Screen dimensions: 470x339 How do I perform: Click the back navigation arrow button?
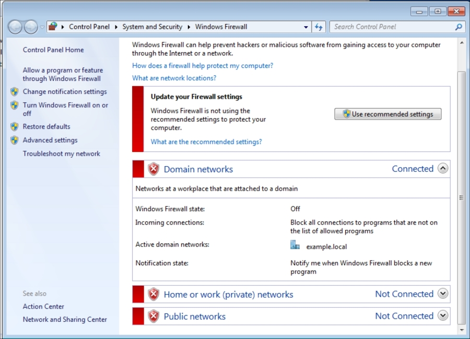pyautogui.click(x=15, y=27)
